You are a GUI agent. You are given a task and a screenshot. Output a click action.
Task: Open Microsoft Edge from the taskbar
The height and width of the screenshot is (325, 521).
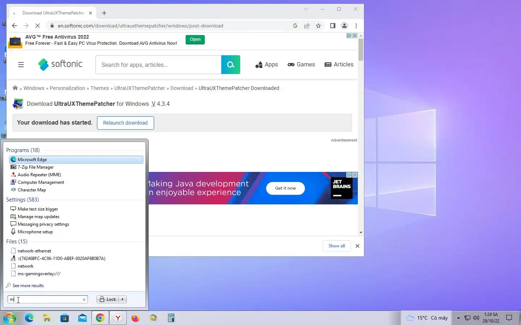(x=29, y=318)
